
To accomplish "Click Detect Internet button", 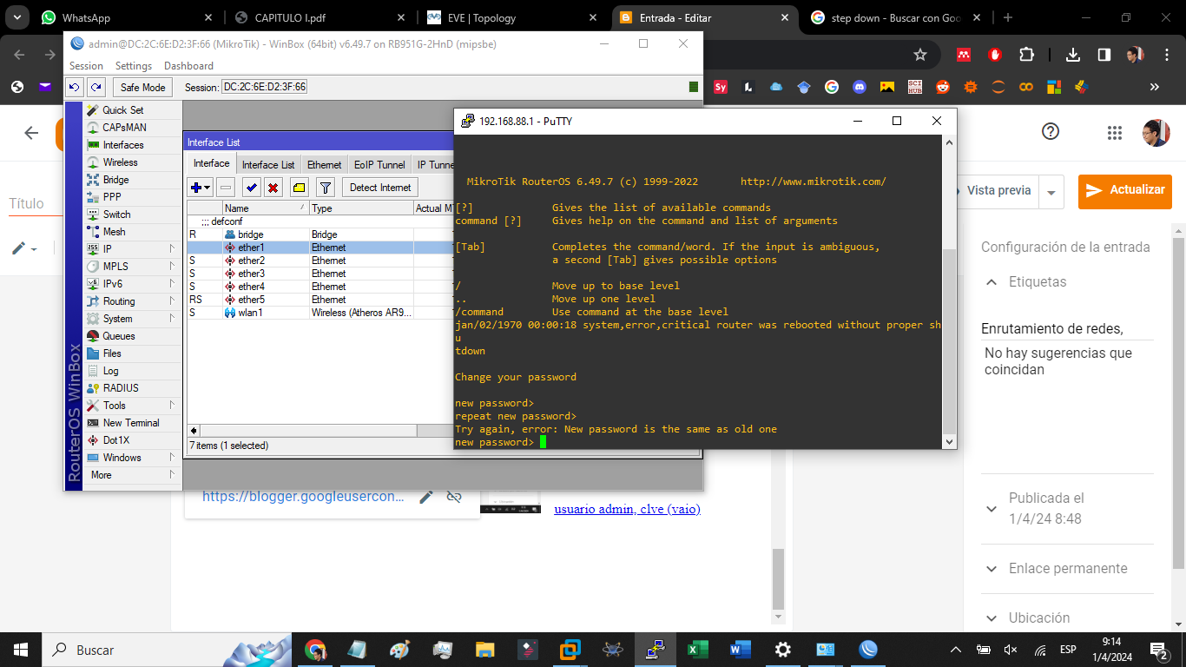I will (380, 187).
